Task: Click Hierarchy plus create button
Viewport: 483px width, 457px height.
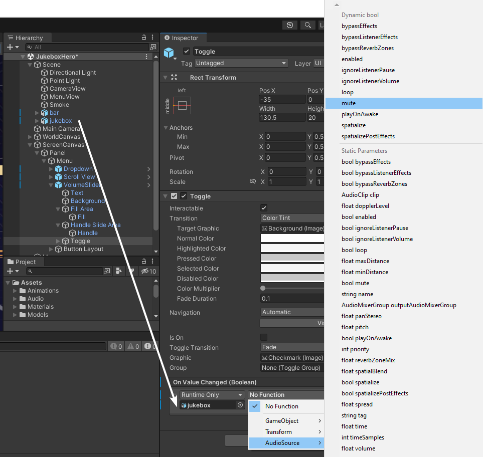Action: [13, 47]
